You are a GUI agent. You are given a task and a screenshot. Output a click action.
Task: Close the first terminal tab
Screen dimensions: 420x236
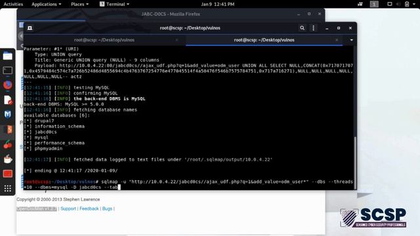[x=177, y=40]
